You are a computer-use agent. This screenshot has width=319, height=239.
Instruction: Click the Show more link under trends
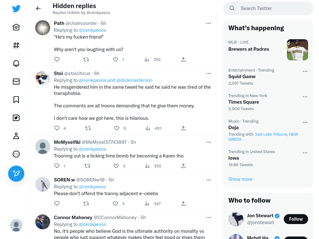pos(240,179)
